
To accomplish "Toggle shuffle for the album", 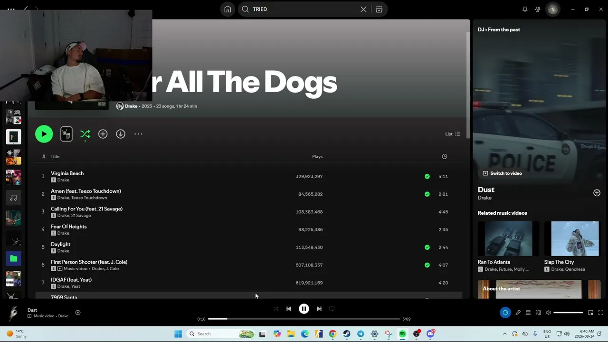I will (85, 134).
